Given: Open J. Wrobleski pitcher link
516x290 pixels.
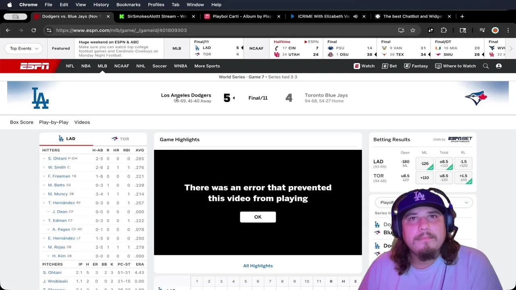Looking at the screenshot, I should click(x=55, y=281).
